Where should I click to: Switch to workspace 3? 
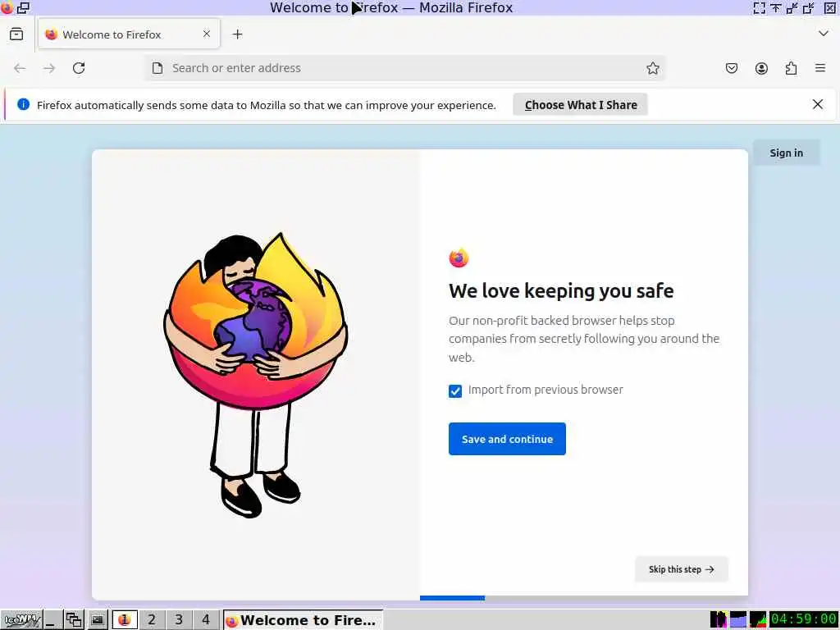click(x=179, y=620)
